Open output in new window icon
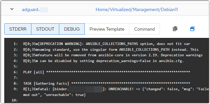 pos(192,29)
